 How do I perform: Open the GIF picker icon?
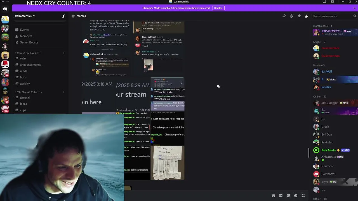281,196
